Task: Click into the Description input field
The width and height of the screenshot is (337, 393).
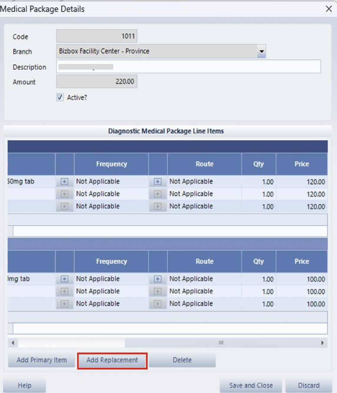Action: 188,67
